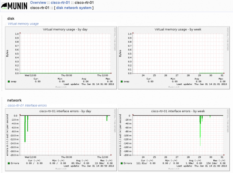
Task: Click green Errors swatch in weekly graph
Action: coord(122,163)
